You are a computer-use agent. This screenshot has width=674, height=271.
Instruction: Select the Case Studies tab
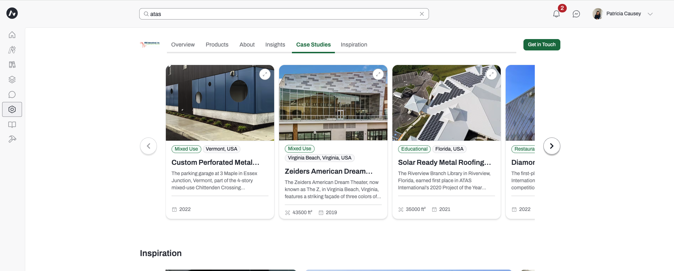coord(313,45)
